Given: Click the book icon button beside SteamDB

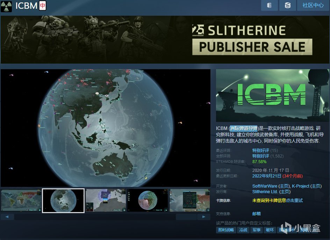Looking at the screenshot, I should pos(269,5).
